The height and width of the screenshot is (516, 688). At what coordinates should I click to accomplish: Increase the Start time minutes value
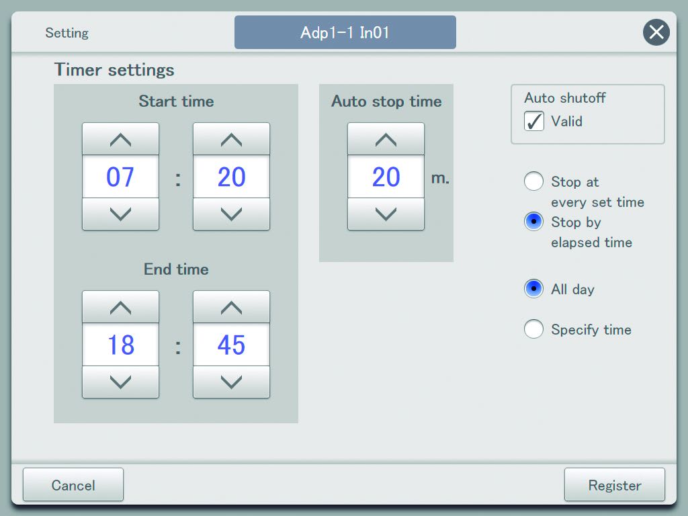[x=231, y=140]
